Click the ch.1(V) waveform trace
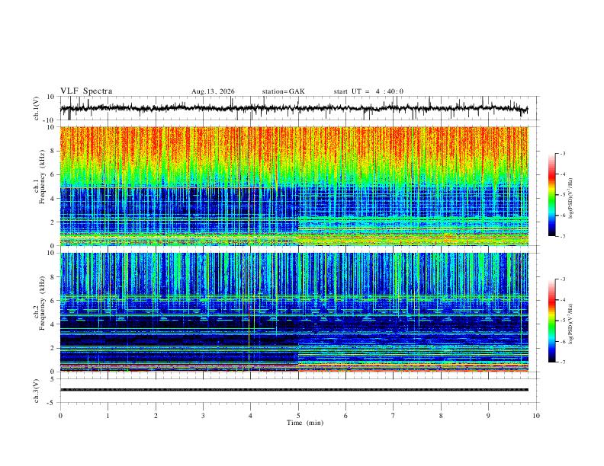The height and width of the screenshot is (466, 604). [x=294, y=108]
